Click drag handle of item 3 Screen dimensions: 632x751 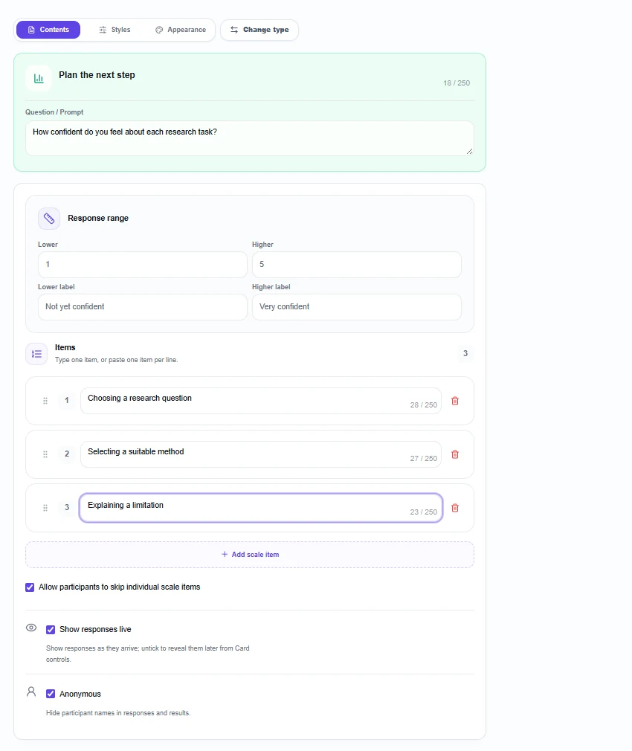[x=45, y=508]
